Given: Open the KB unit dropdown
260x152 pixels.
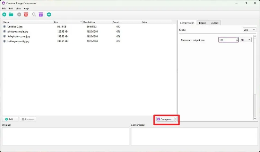Looking at the screenshot, I should click(x=245, y=40).
